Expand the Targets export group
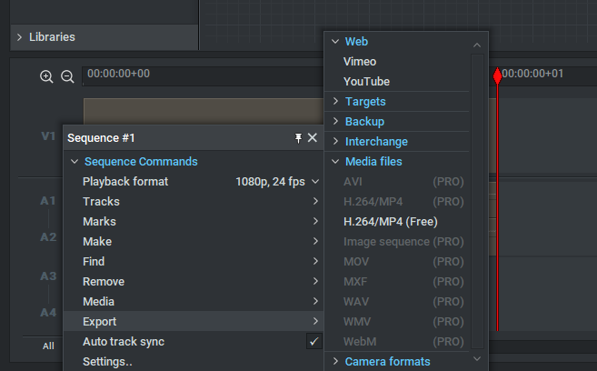Image resolution: width=597 pixels, height=371 pixels. (x=335, y=102)
